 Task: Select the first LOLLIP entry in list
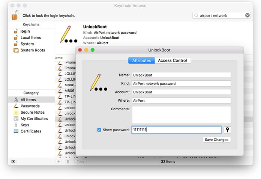coord(65,74)
